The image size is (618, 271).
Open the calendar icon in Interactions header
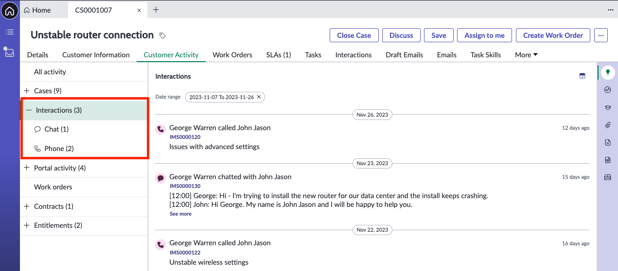583,76
